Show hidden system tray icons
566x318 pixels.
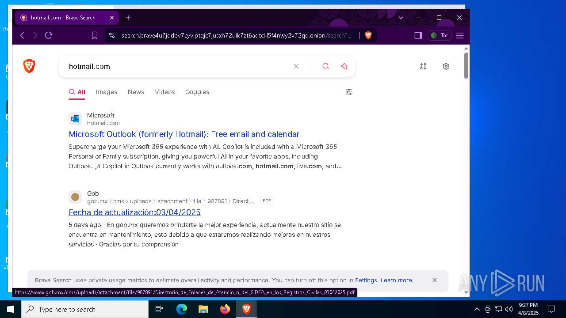(477, 309)
